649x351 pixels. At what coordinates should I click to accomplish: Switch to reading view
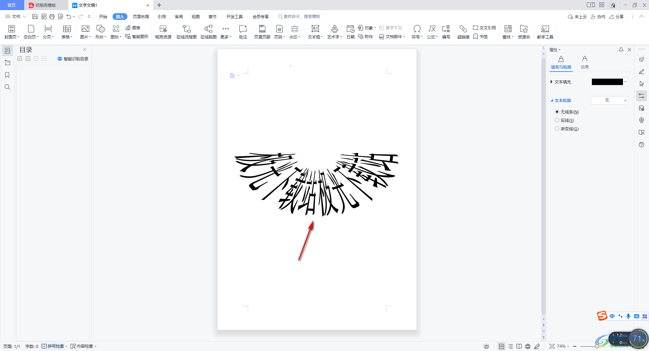tap(519, 346)
